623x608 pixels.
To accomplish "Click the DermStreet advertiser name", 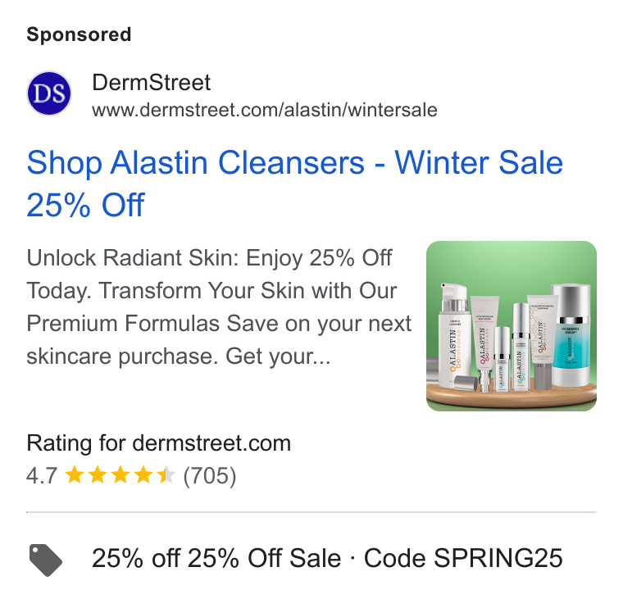I will pyautogui.click(x=151, y=83).
